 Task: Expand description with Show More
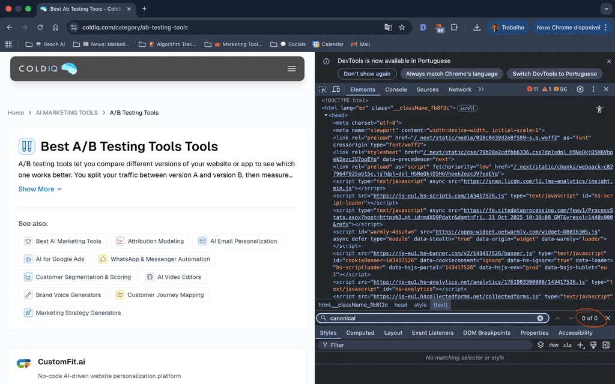pos(40,189)
